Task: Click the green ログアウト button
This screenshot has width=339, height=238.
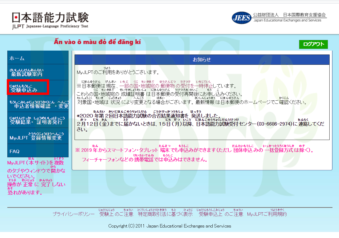Action: click(313, 44)
